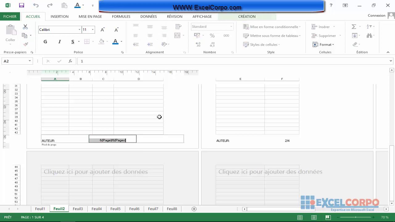The width and height of the screenshot is (395, 222).
Task: Switch to Normal view in the status bar
Action: click(300, 217)
